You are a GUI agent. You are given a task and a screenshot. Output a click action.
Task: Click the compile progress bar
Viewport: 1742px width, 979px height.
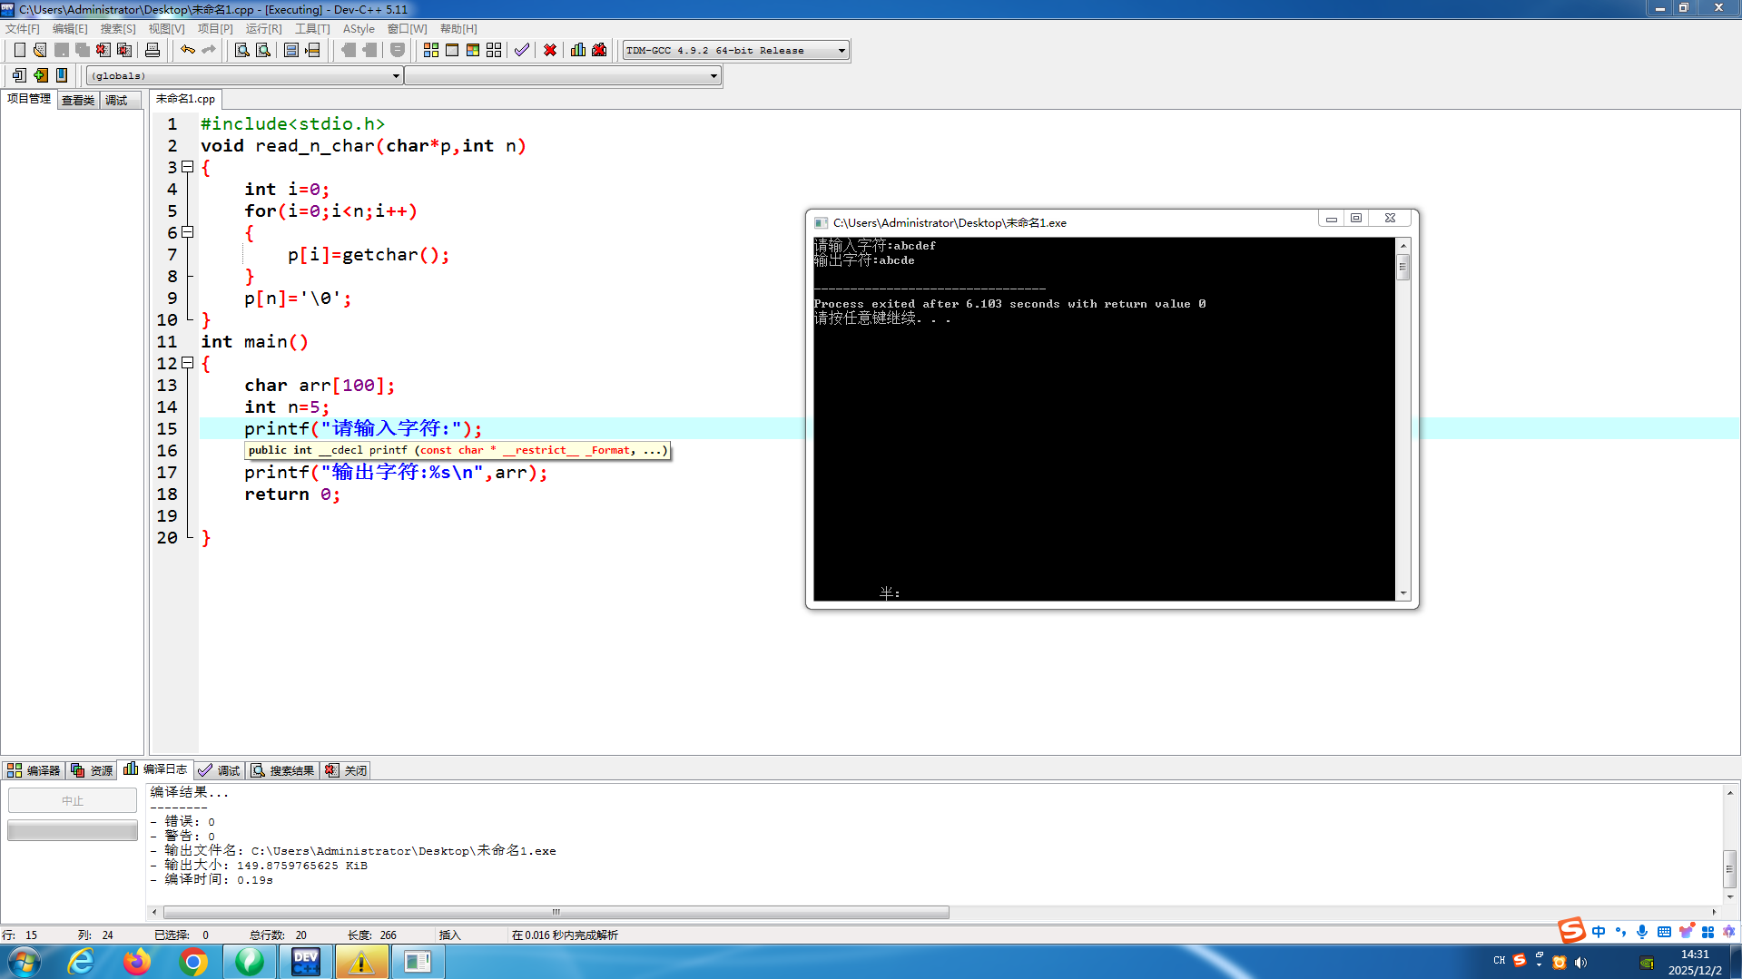(x=73, y=830)
